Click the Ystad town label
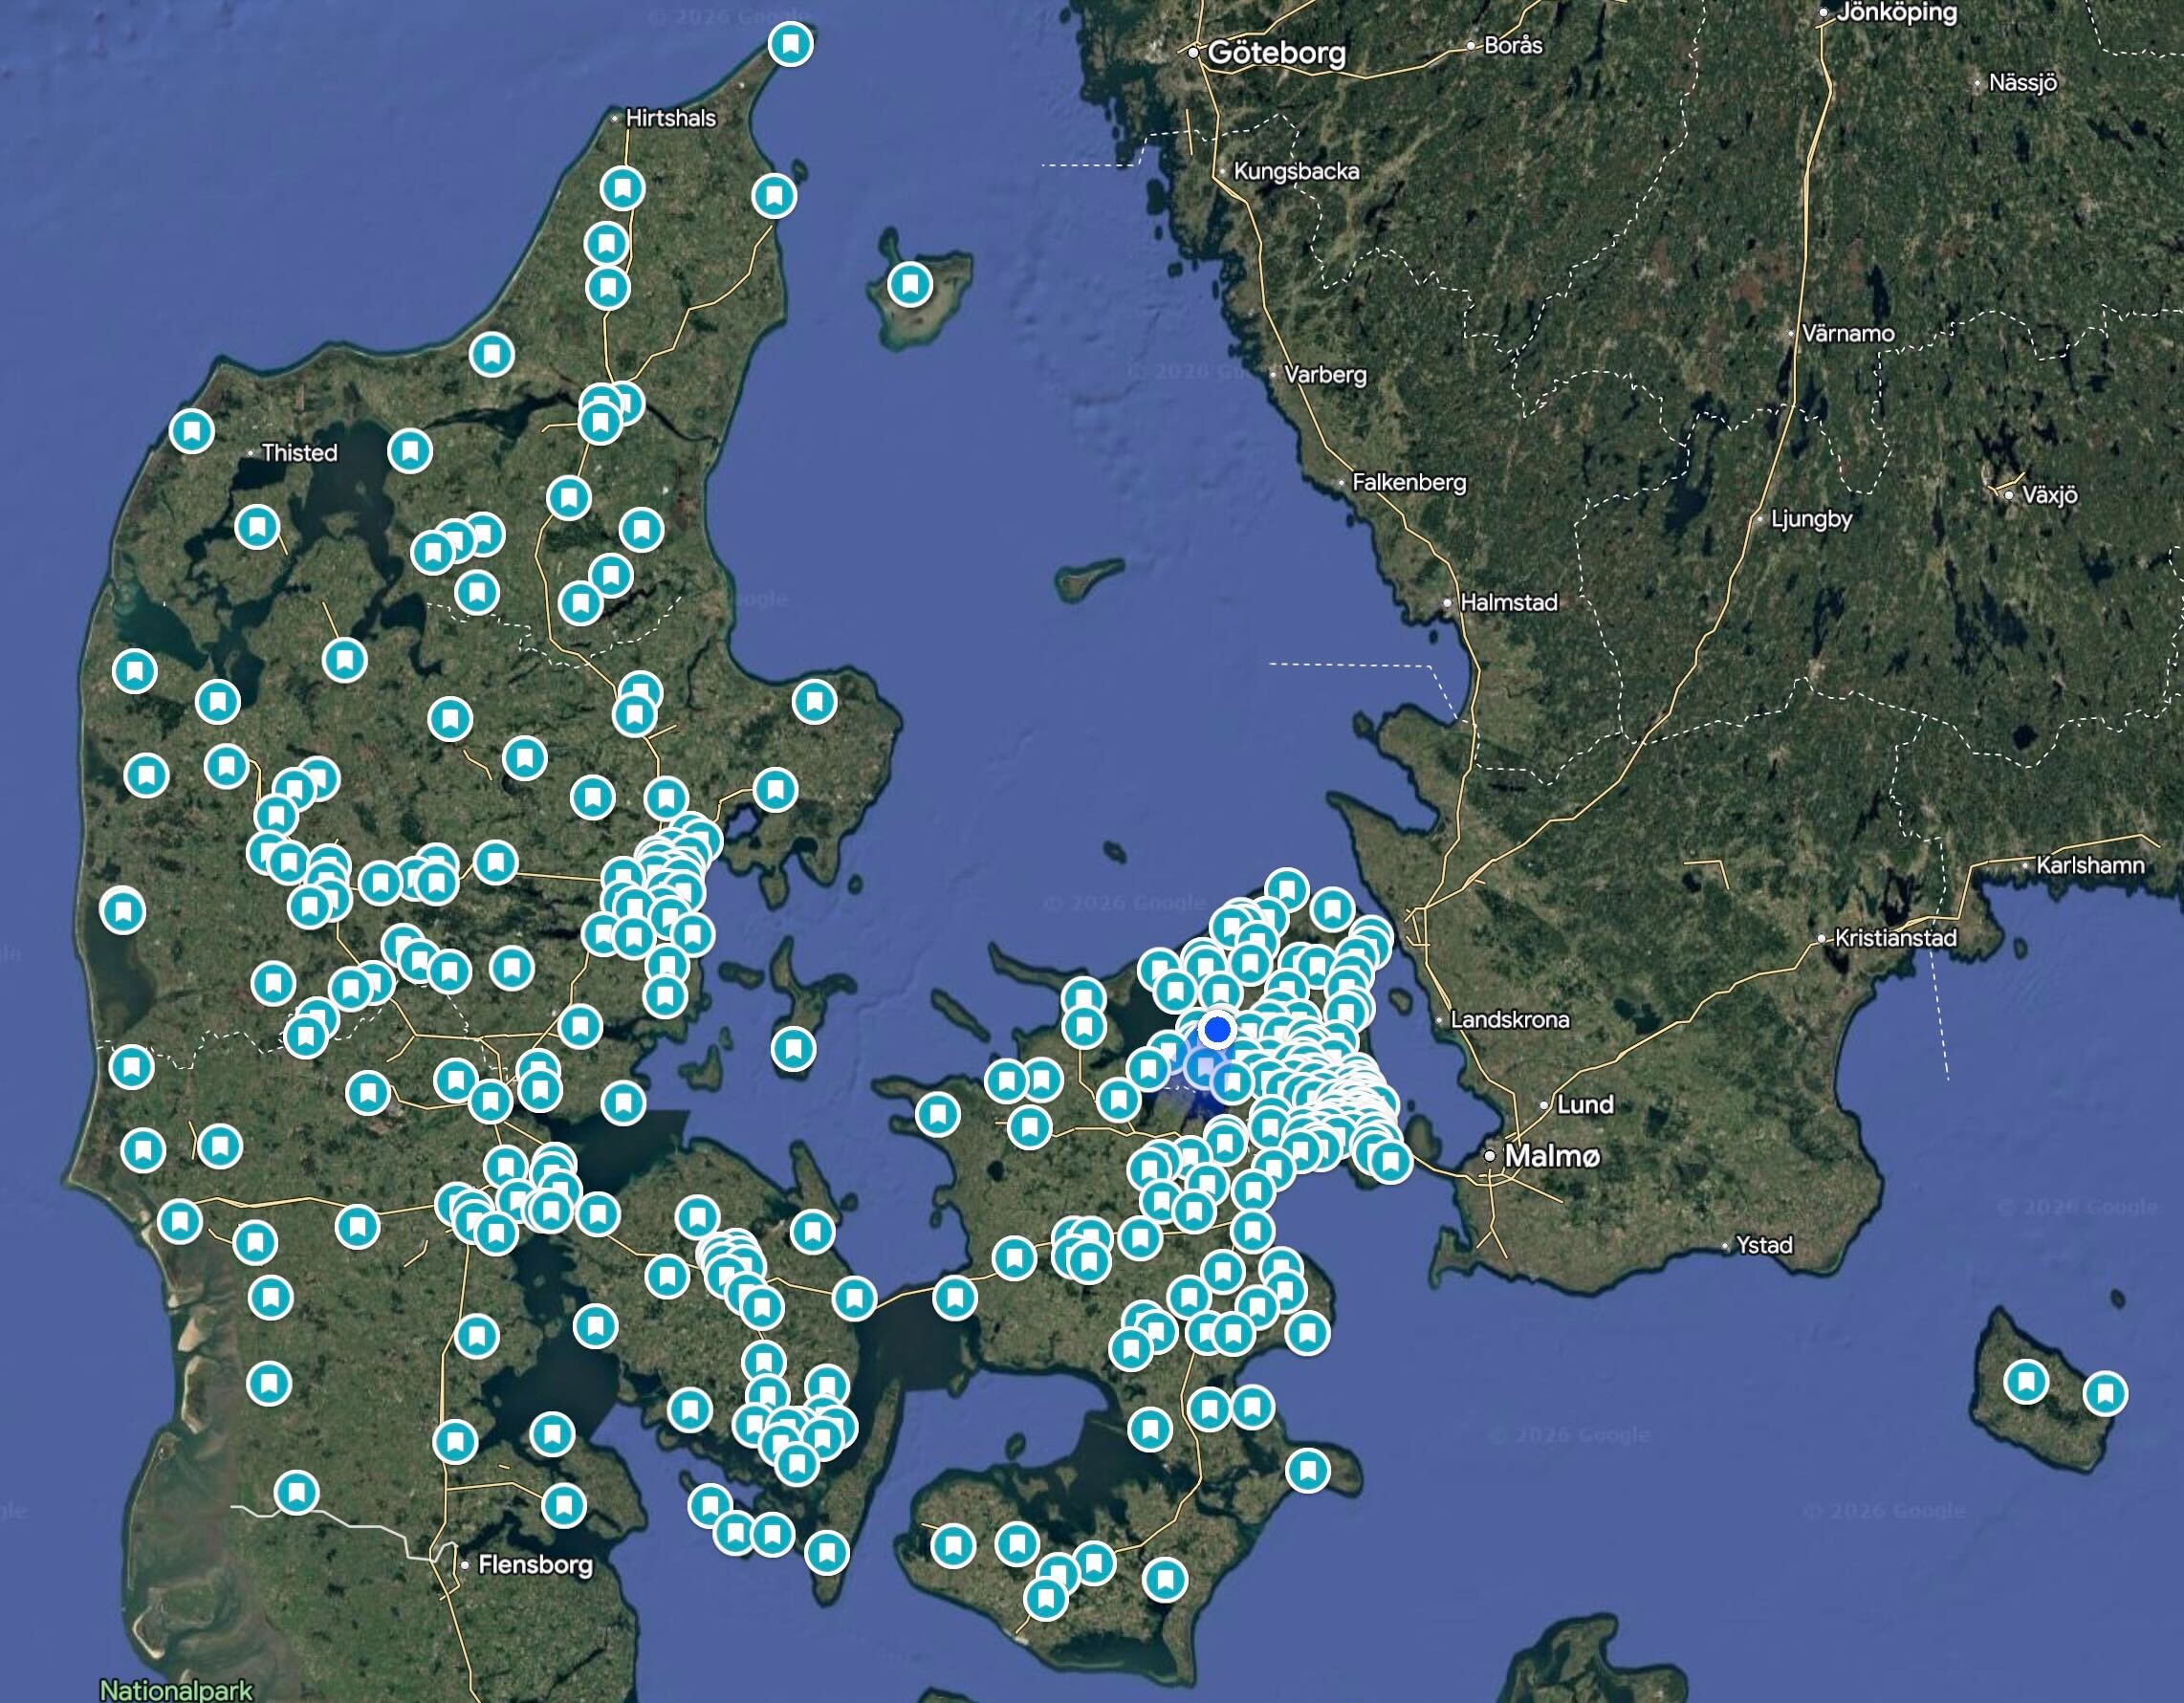The width and height of the screenshot is (2184, 1703). pos(1764,1245)
